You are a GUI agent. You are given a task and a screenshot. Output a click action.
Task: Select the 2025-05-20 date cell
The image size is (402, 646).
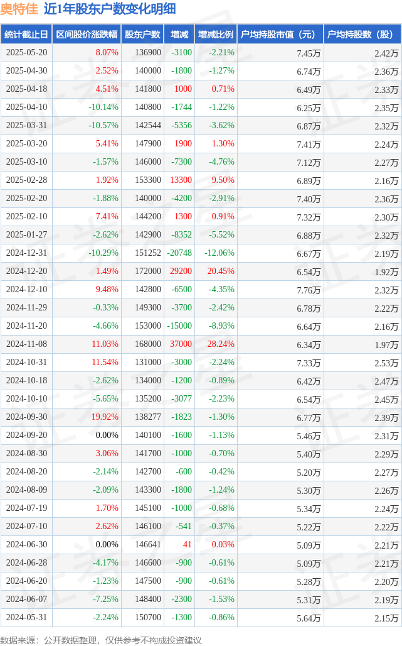27,53
